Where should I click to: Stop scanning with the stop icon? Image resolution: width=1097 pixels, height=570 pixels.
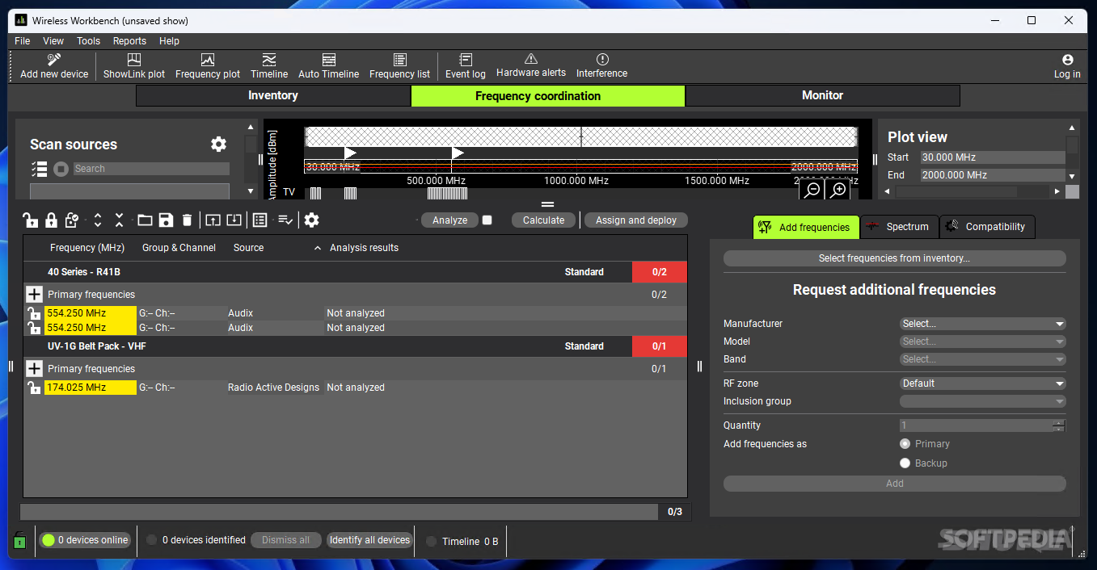pyautogui.click(x=61, y=169)
